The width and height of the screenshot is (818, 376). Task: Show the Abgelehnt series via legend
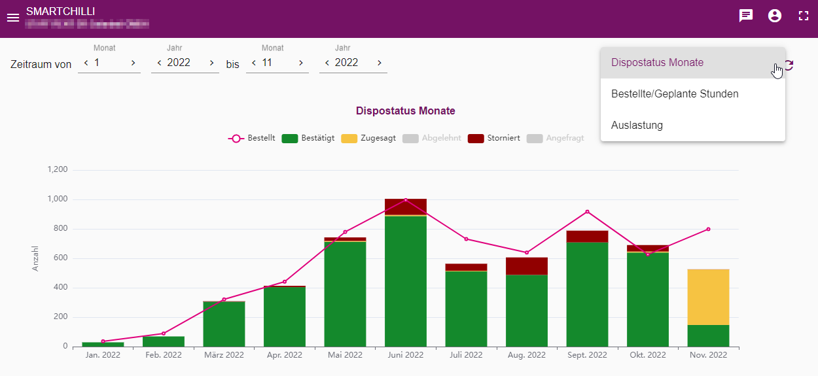tap(432, 138)
